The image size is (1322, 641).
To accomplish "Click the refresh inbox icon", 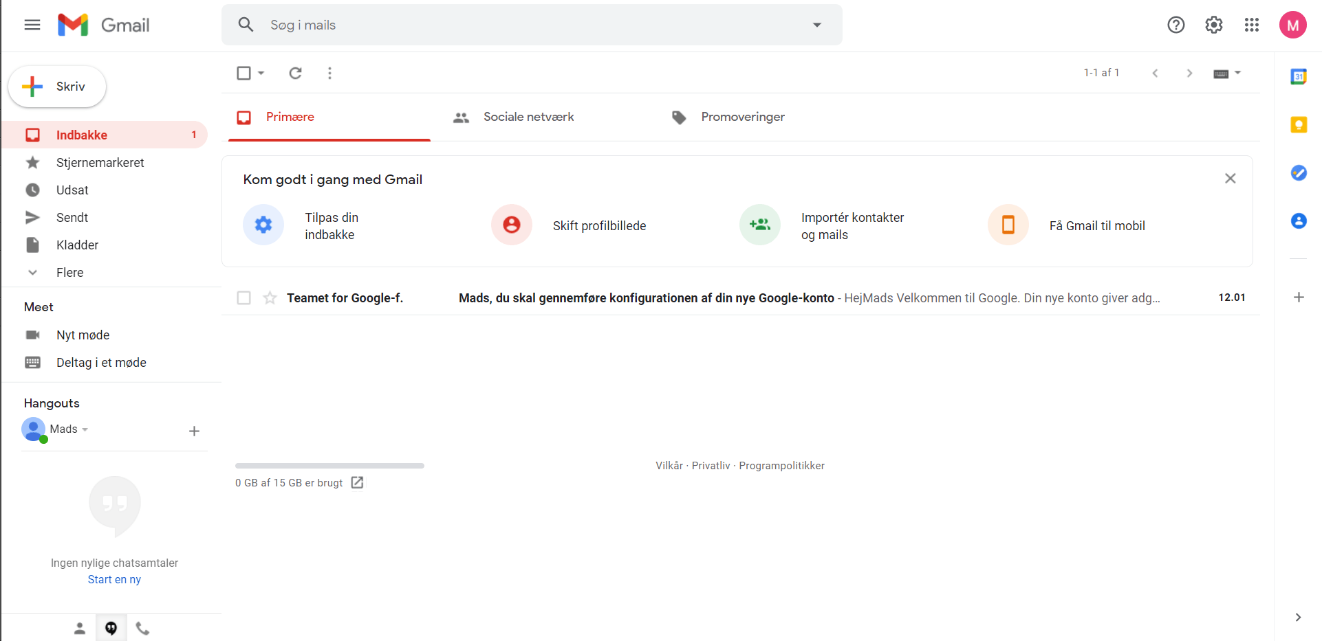I will pyautogui.click(x=295, y=73).
